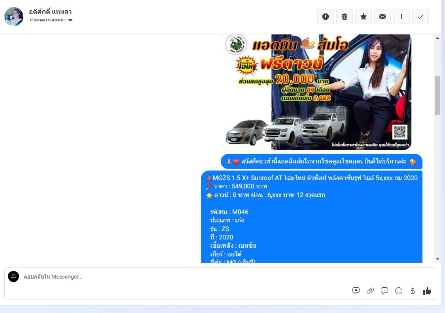Mark conversation as unread with envelope icon
This screenshot has width=445, height=313.
pyautogui.click(x=383, y=17)
